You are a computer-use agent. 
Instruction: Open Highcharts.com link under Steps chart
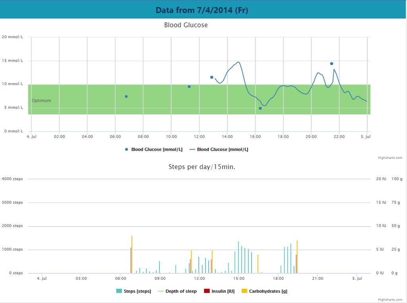click(x=390, y=300)
